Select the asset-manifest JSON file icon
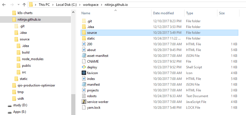Screen dimensions: 246x115 84,56
